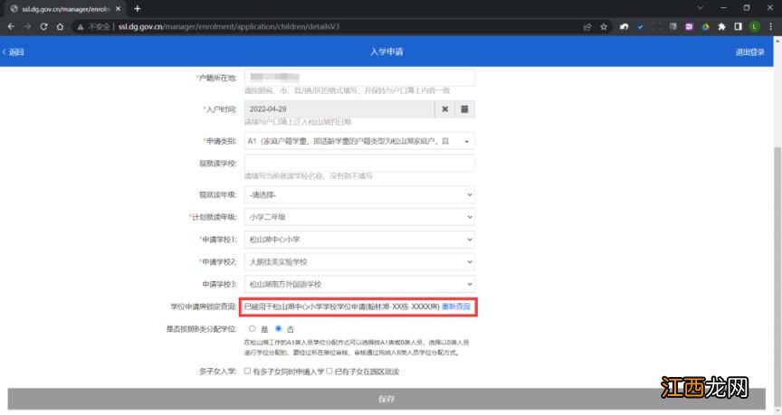Open the Chrome three-dot menu
Image resolution: width=782 pixels, height=415 pixels.
click(x=770, y=27)
